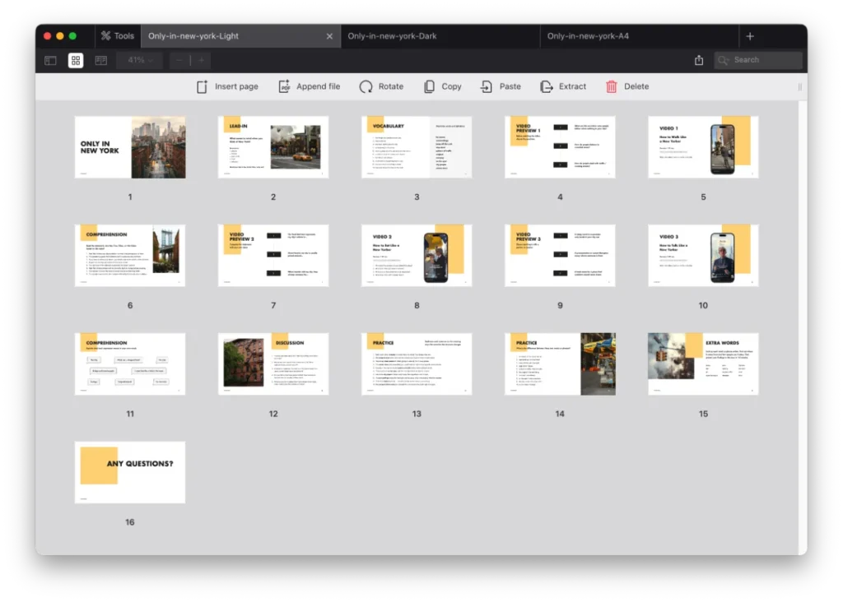The height and width of the screenshot is (602, 843).
Task: Expand the search options magnifier dropdown
Action: pyautogui.click(x=724, y=60)
